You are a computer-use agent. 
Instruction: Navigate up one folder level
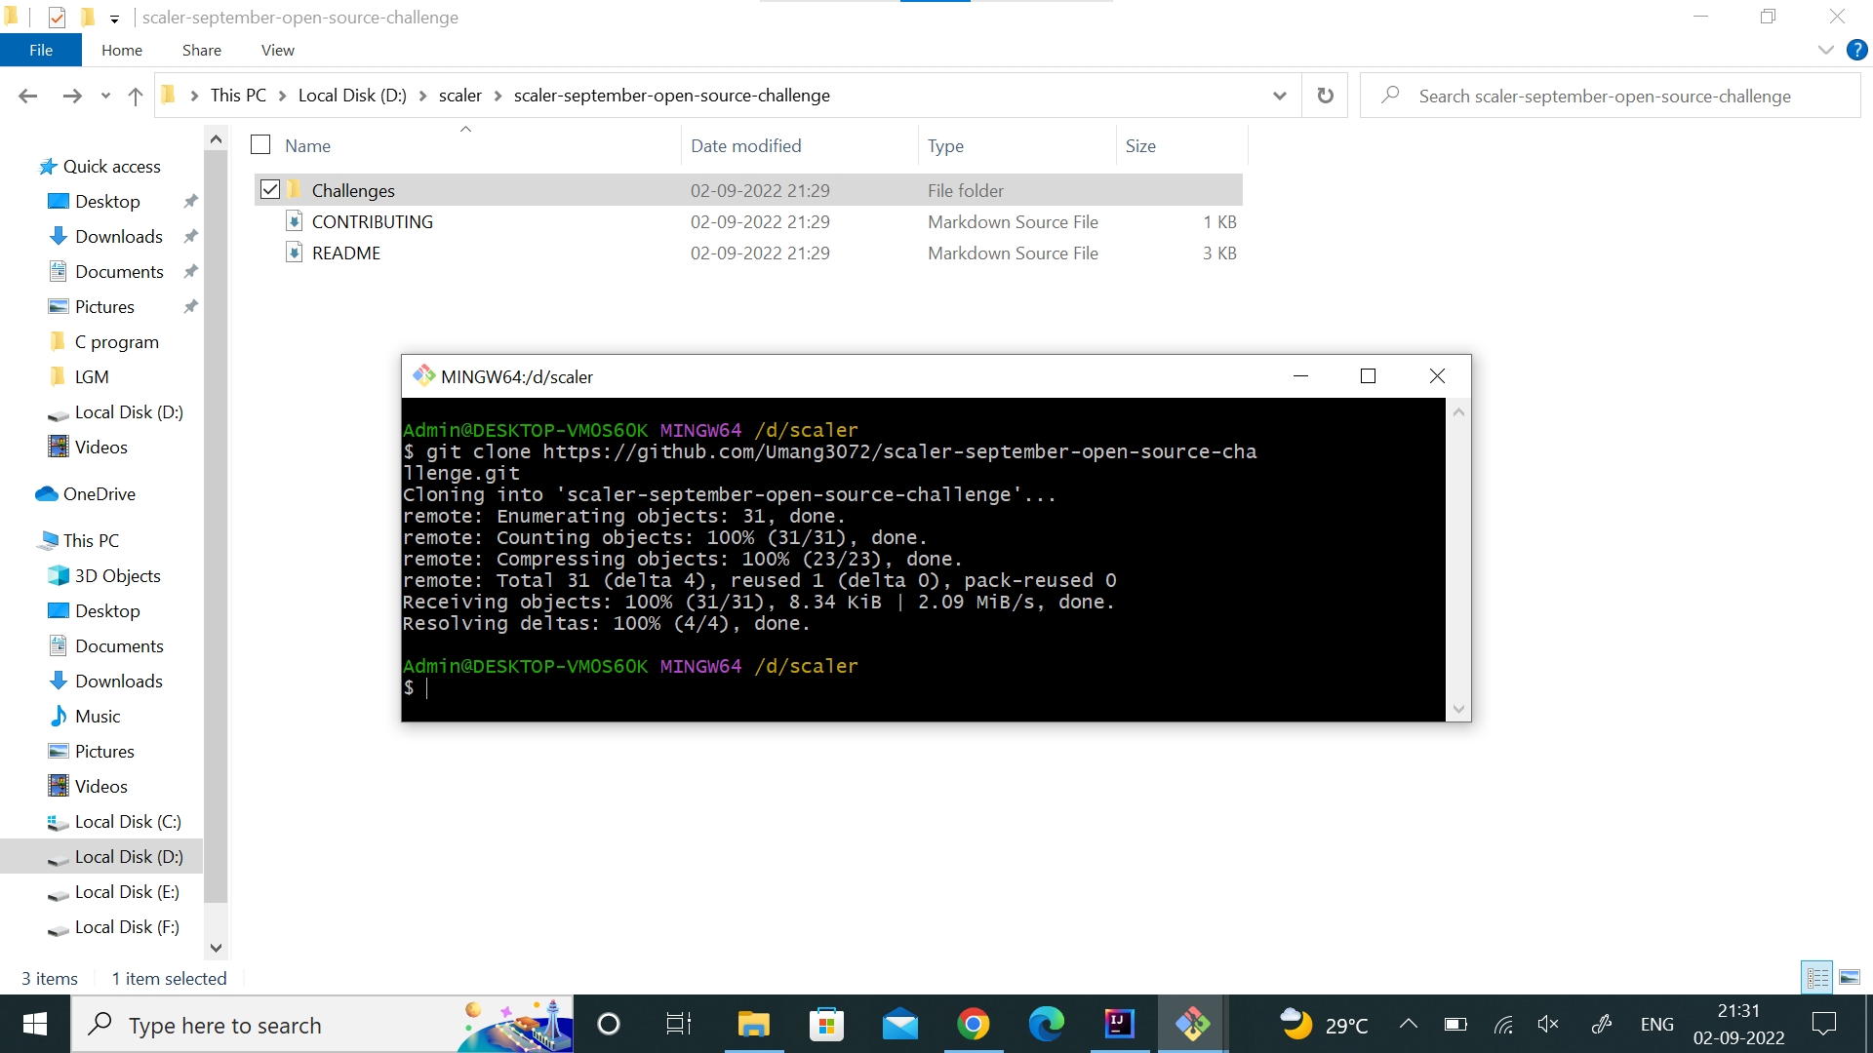pyautogui.click(x=135, y=95)
